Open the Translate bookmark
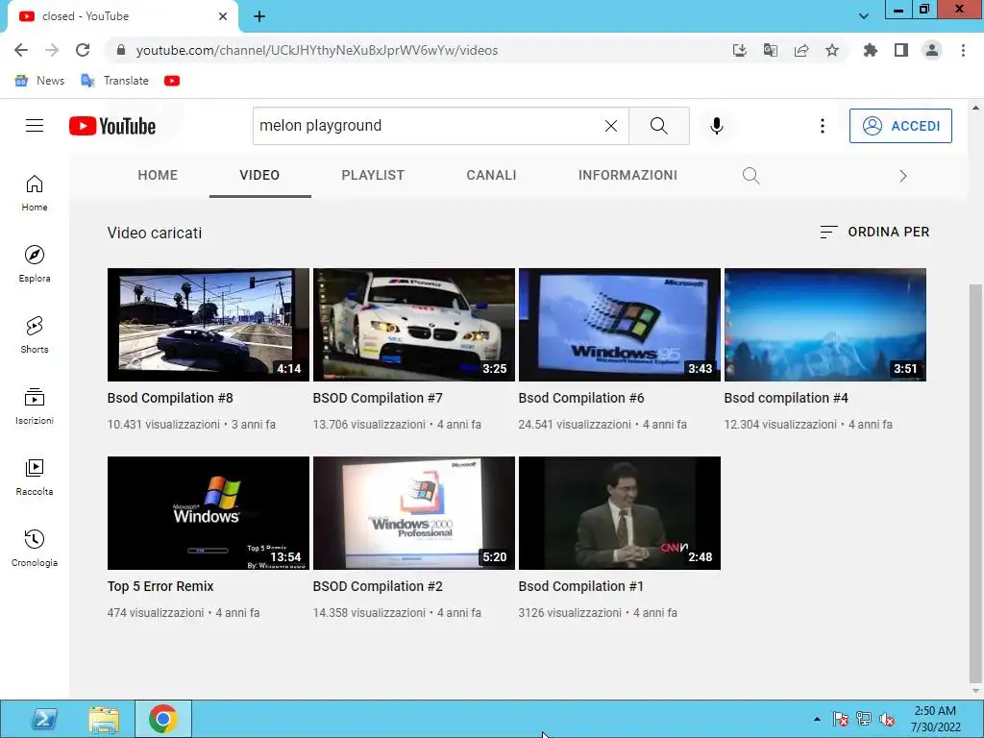984x738 pixels. point(115,81)
